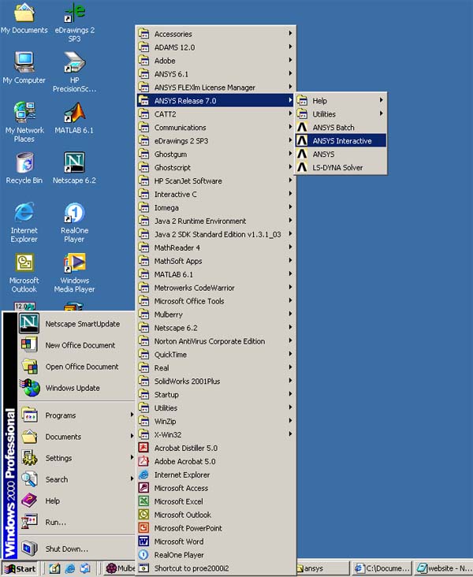Open the Startup program group
This screenshot has width=473, height=577.
point(216,394)
